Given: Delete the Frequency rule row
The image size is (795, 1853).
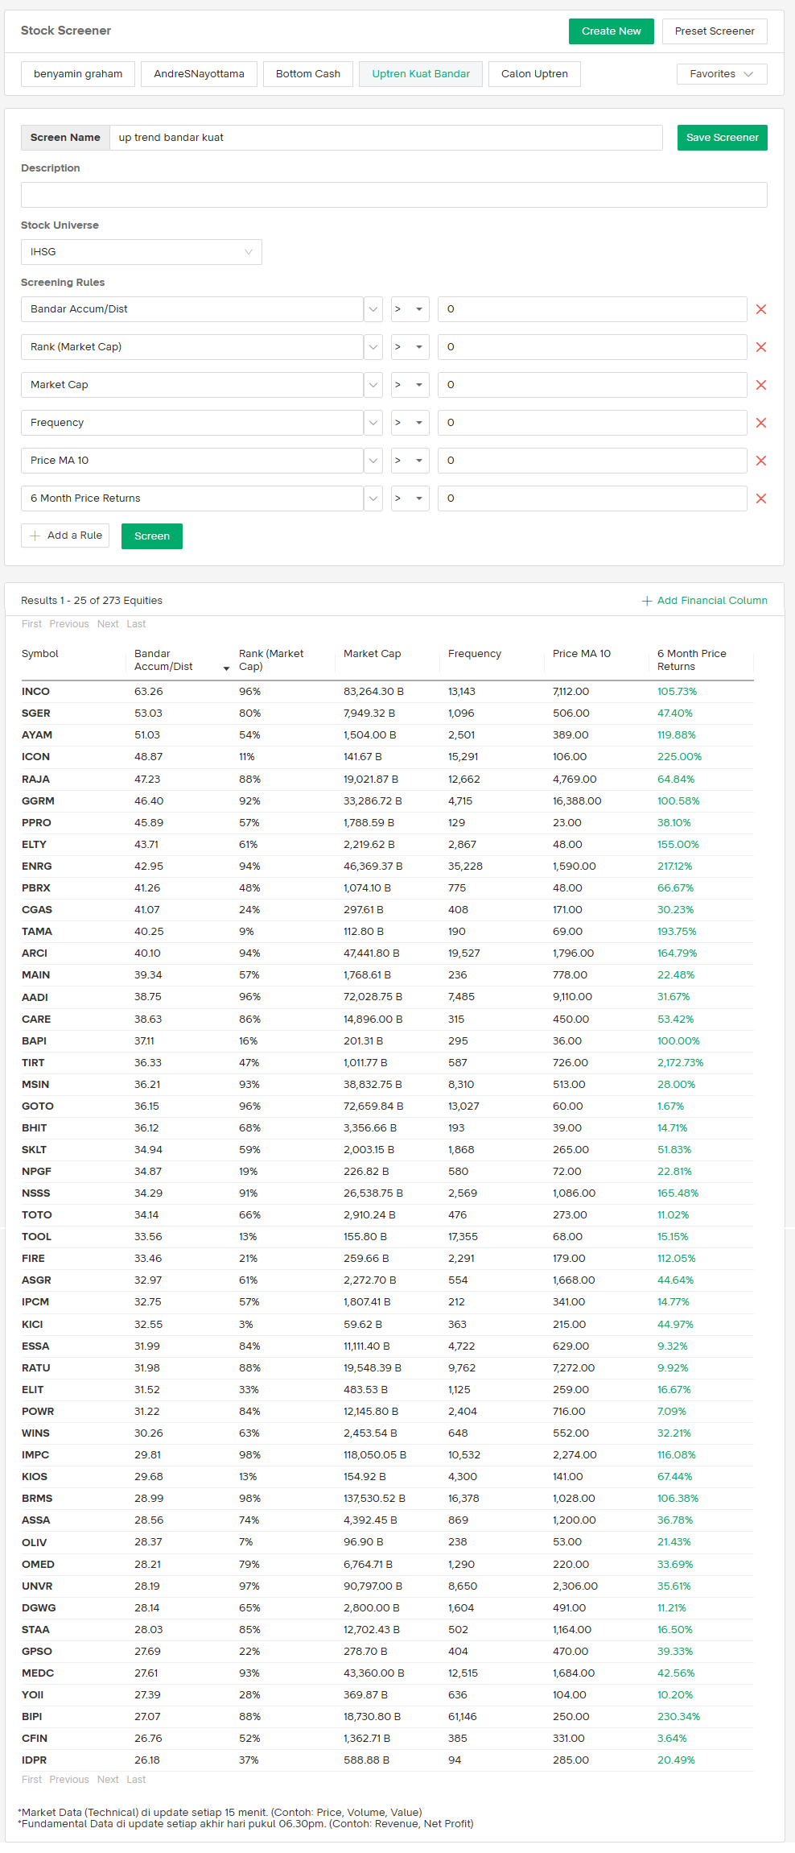Looking at the screenshot, I should pyautogui.click(x=760, y=423).
